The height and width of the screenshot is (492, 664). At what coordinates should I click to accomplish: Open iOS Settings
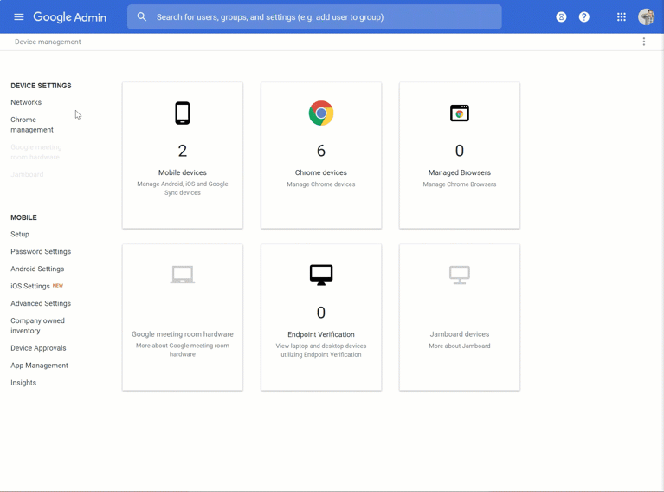click(30, 286)
